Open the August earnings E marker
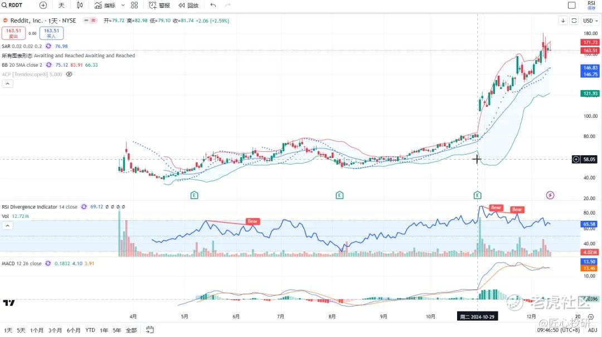The width and height of the screenshot is (602, 337). click(339, 195)
